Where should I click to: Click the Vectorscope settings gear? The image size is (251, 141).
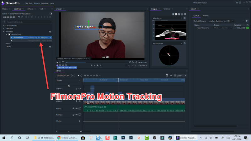[185, 43]
